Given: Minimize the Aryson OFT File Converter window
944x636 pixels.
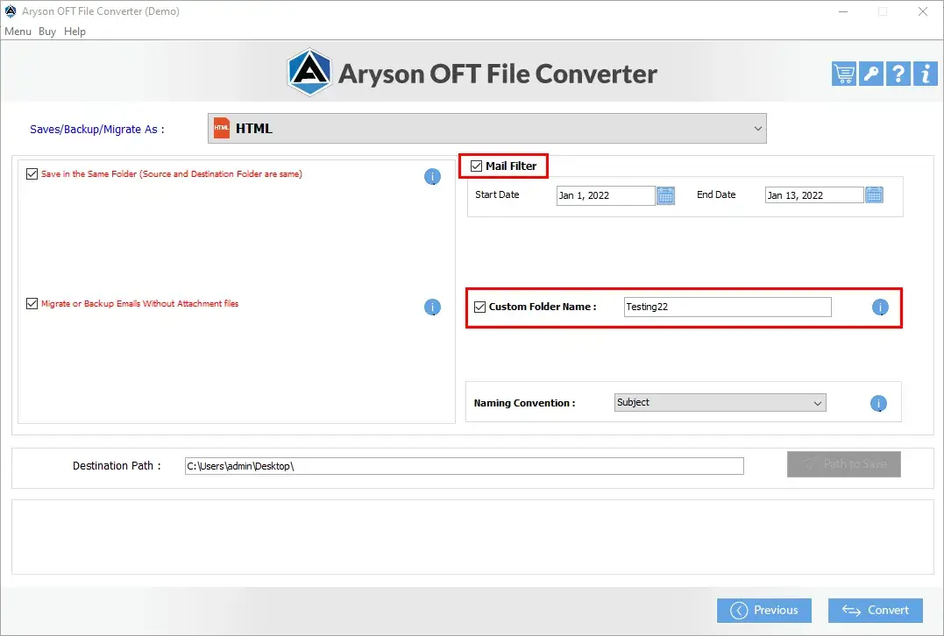Looking at the screenshot, I should click(x=843, y=11).
